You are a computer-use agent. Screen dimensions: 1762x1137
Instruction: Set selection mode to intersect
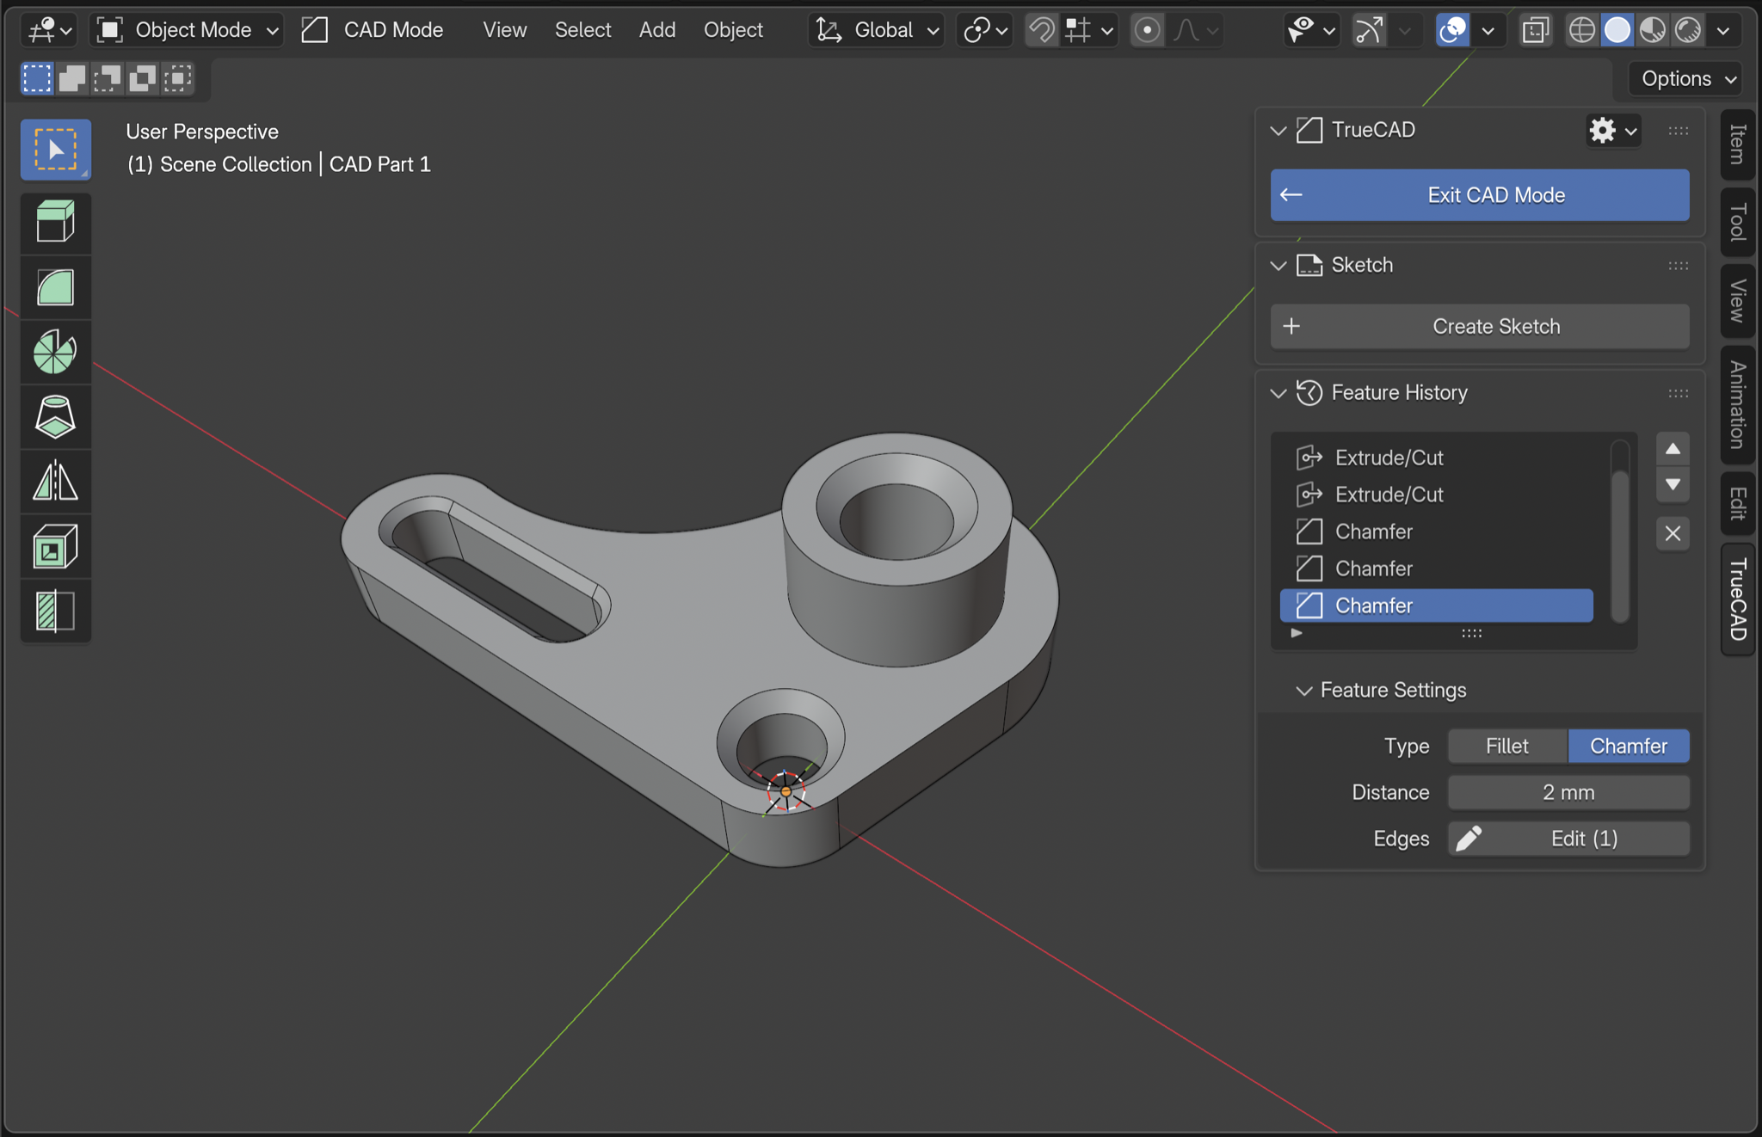coord(178,78)
